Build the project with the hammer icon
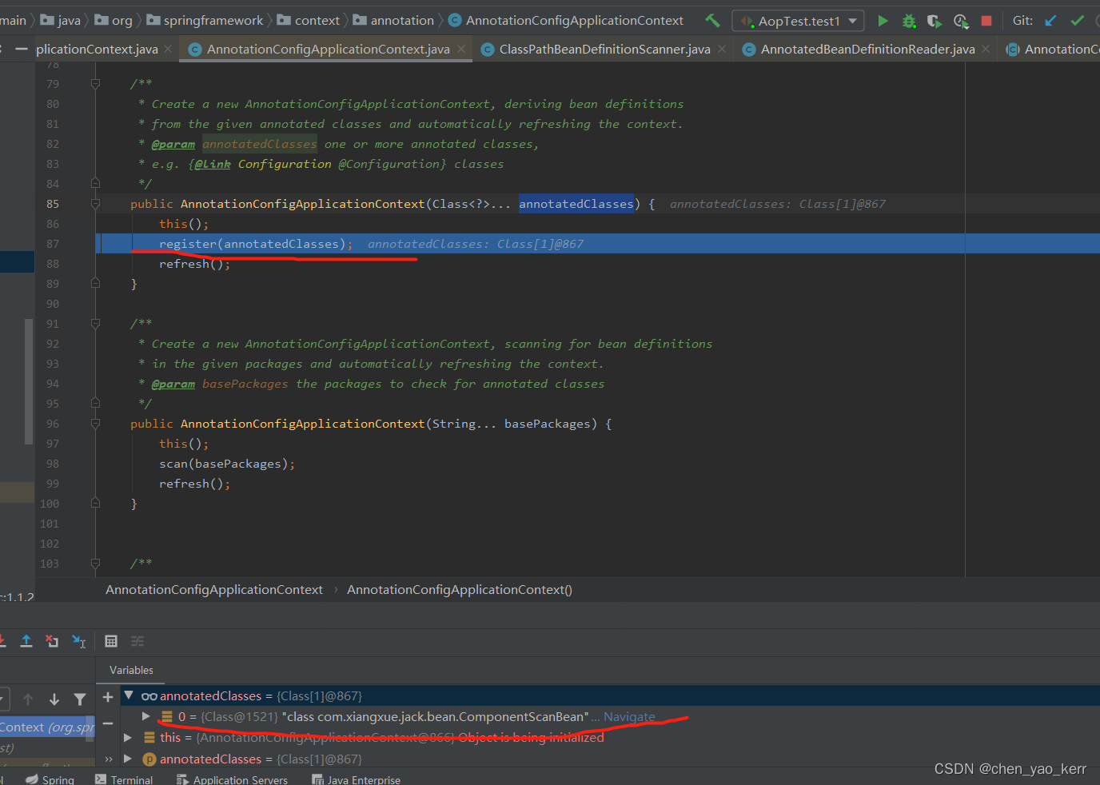 click(712, 21)
